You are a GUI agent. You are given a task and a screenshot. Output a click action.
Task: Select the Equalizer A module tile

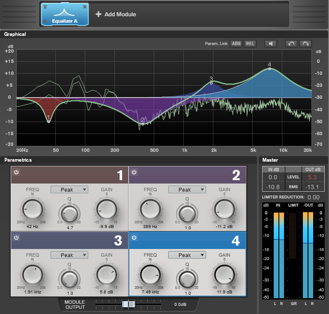click(65, 14)
